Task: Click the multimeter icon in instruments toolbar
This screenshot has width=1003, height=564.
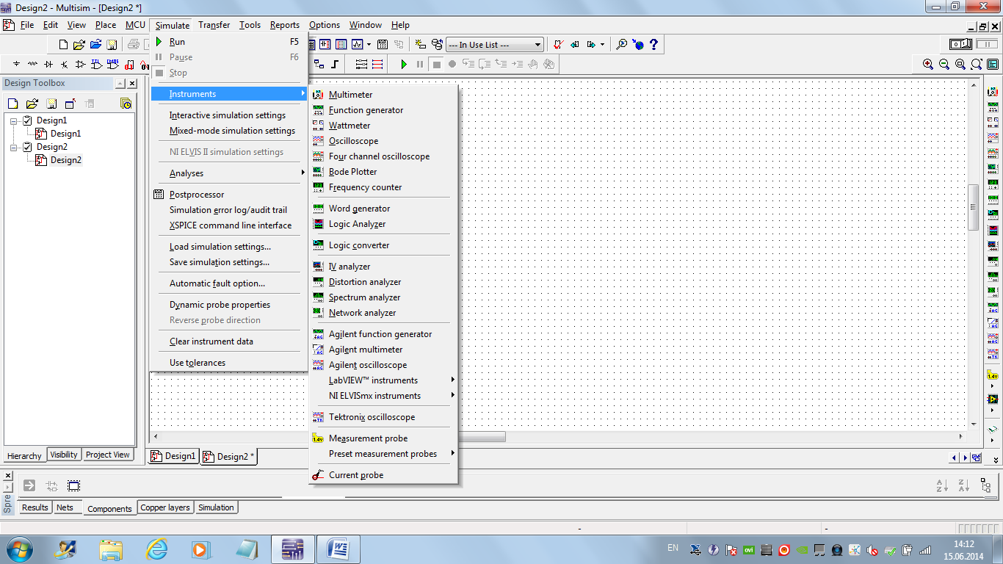Action: coord(993,91)
